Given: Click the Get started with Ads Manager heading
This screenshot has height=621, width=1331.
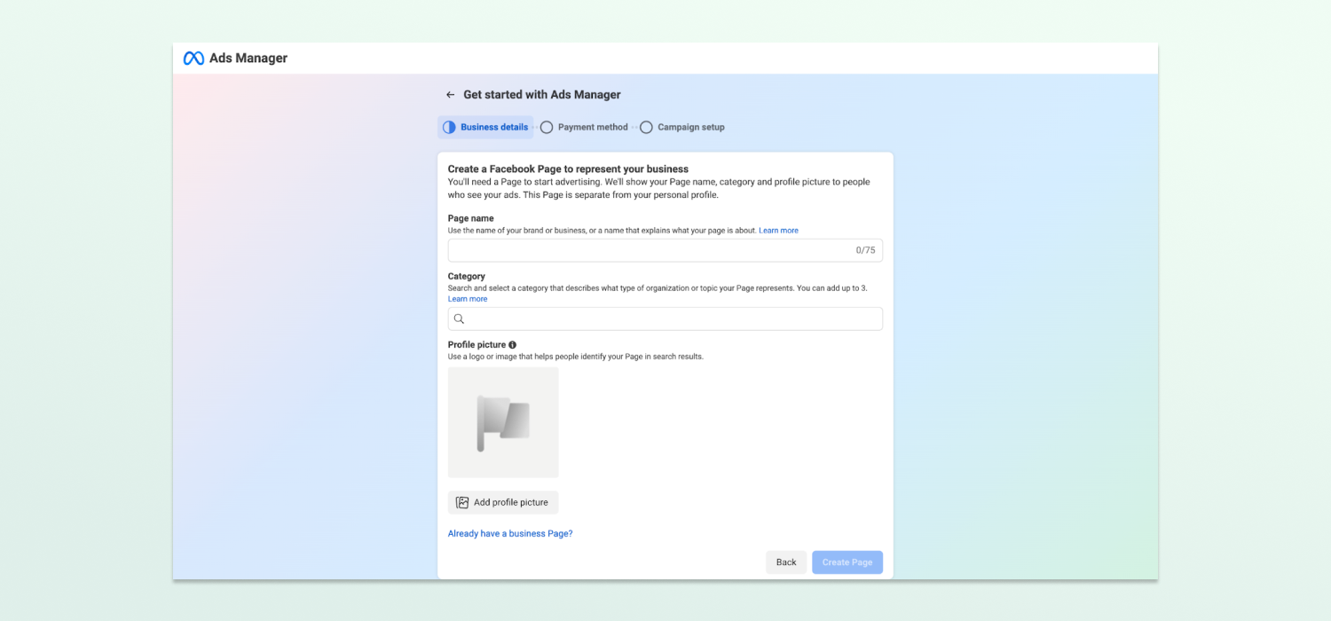Looking at the screenshot, I should (x=542, y=95).
